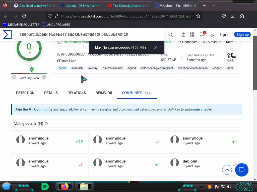Image resolution: width=257 pixels, height=192 pixels.
Task: Click the taskbar clock 4:57 PM
Action: pos(244,184)
